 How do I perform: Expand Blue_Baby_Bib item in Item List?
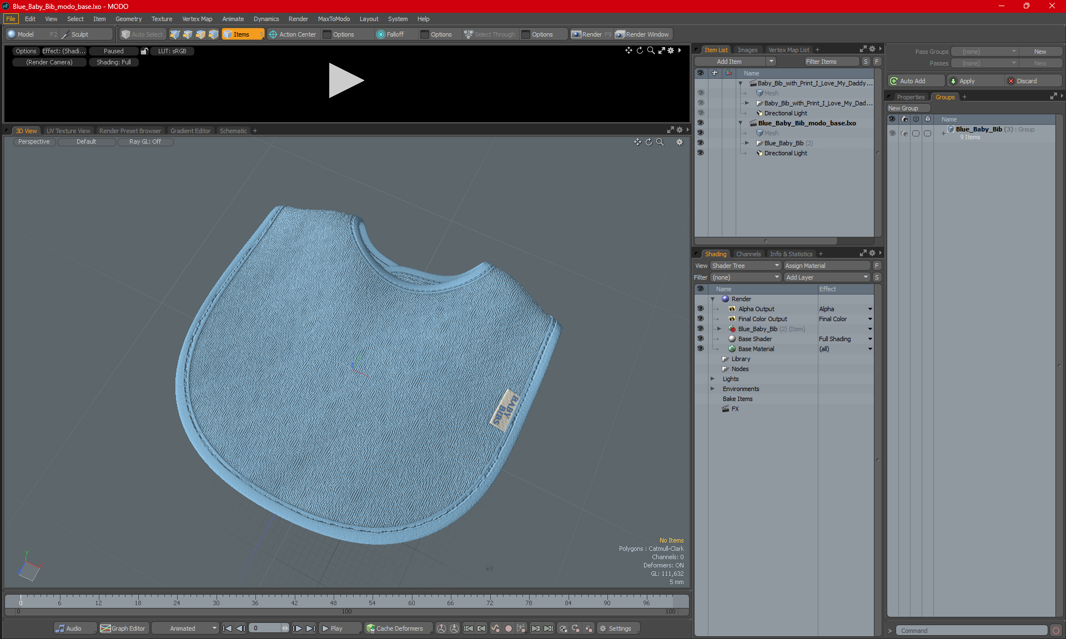[747, 143]
